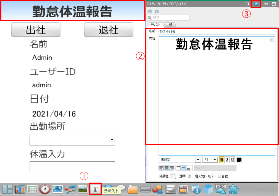Check the 縦スクロールバー 自動 checkbox
This screenshot has width=279, height=196.
coord(219,176)
